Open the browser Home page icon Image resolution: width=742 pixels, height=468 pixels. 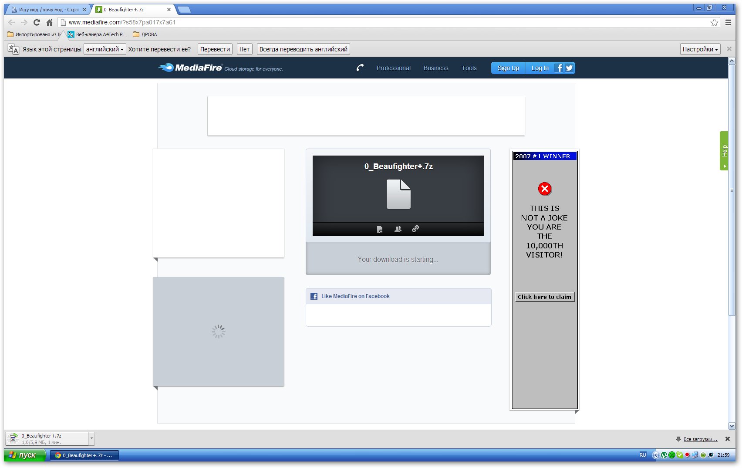click(49, 22)
